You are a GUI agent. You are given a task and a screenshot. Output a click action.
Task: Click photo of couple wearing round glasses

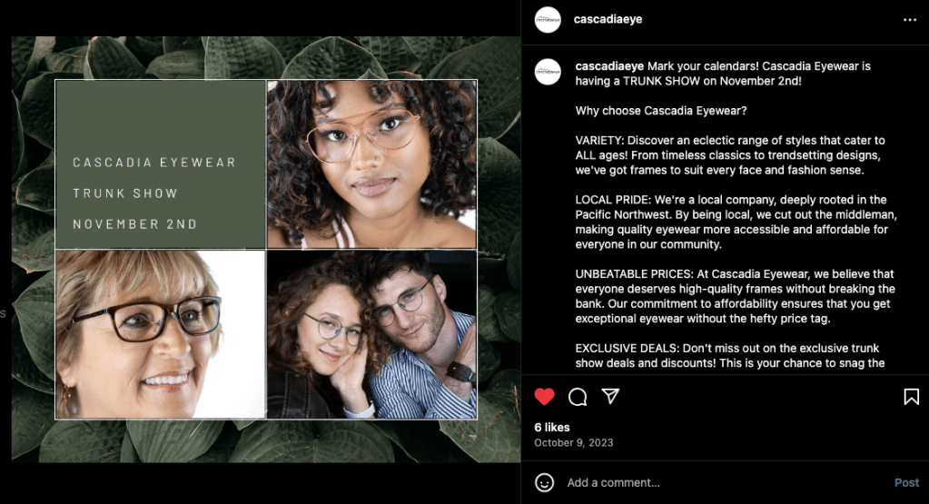pyautogui.click(x=371, y=334)
